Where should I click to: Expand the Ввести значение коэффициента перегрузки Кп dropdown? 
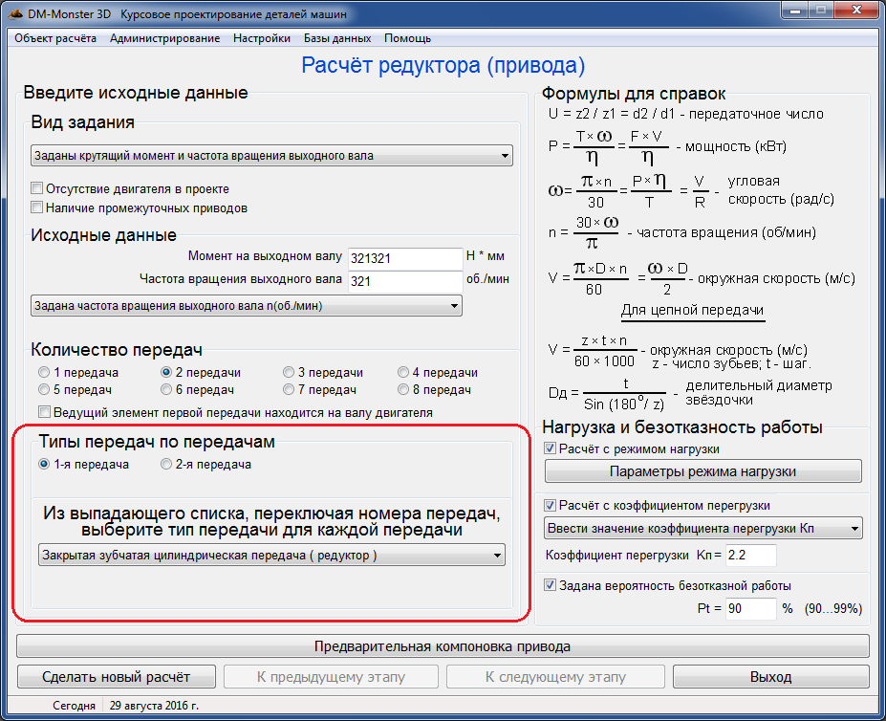[x=702, y=529]
